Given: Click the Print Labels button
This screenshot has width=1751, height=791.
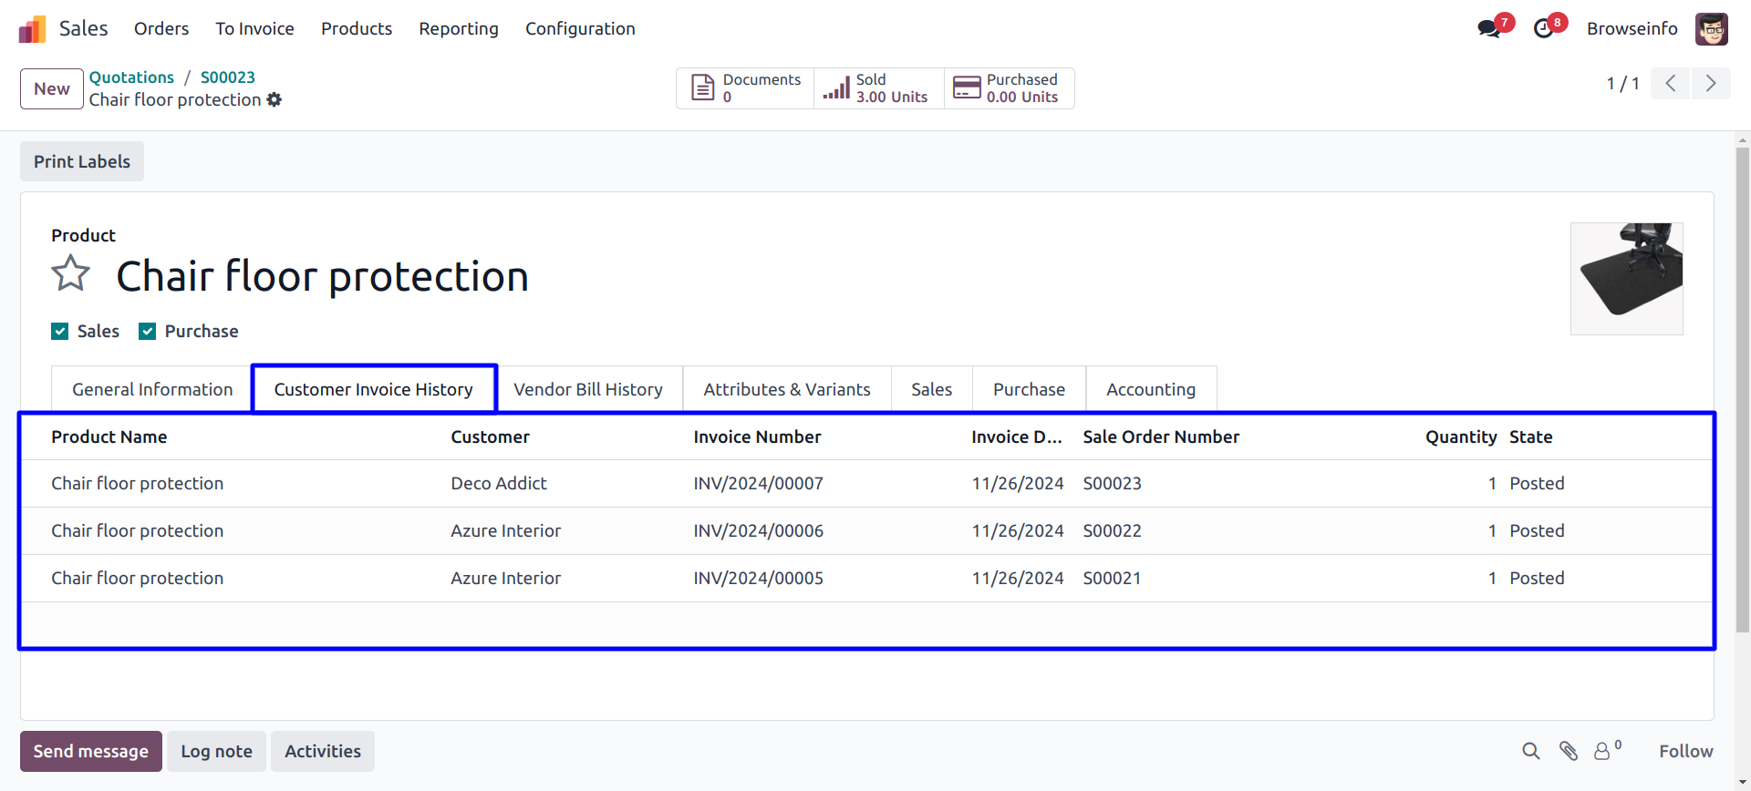Looking at the screenshot, I should point(82,161).
